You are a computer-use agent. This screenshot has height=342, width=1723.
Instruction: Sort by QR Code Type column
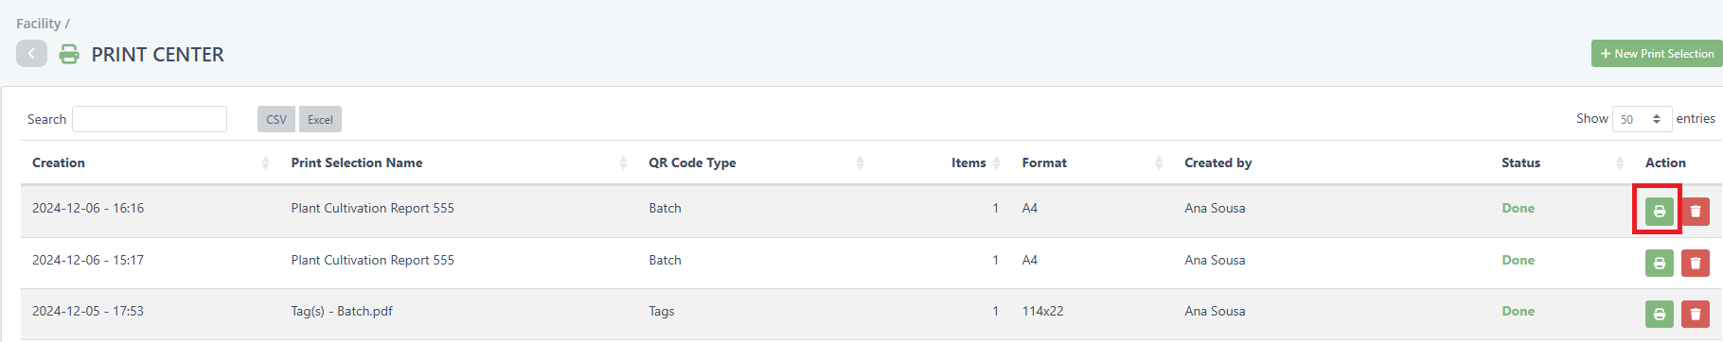tap(755, 162)
